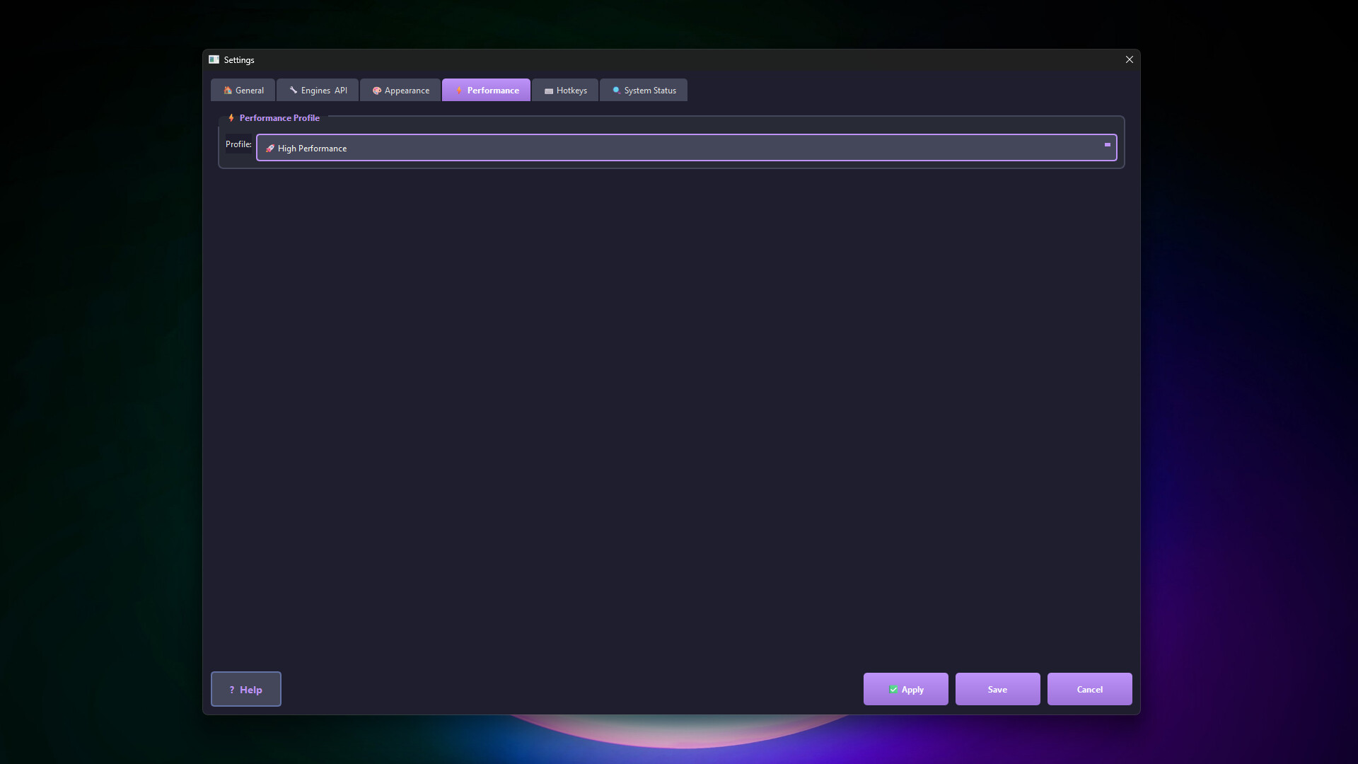Click the keyboard icon on the Hotkeys tab
Image resolution: width=1358 pixels, height=764 pixels.
(x=548, y=90)
